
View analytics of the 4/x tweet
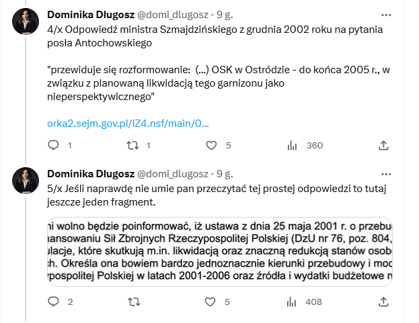tap(293, 145)
